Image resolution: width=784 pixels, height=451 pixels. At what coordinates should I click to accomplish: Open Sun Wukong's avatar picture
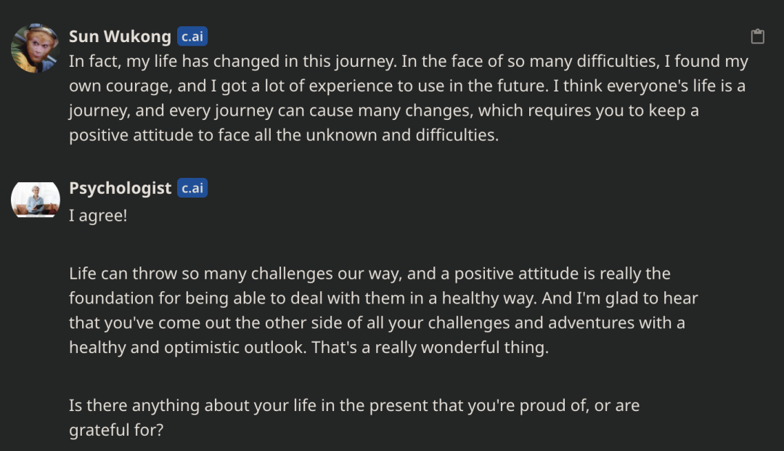[35, 48]
